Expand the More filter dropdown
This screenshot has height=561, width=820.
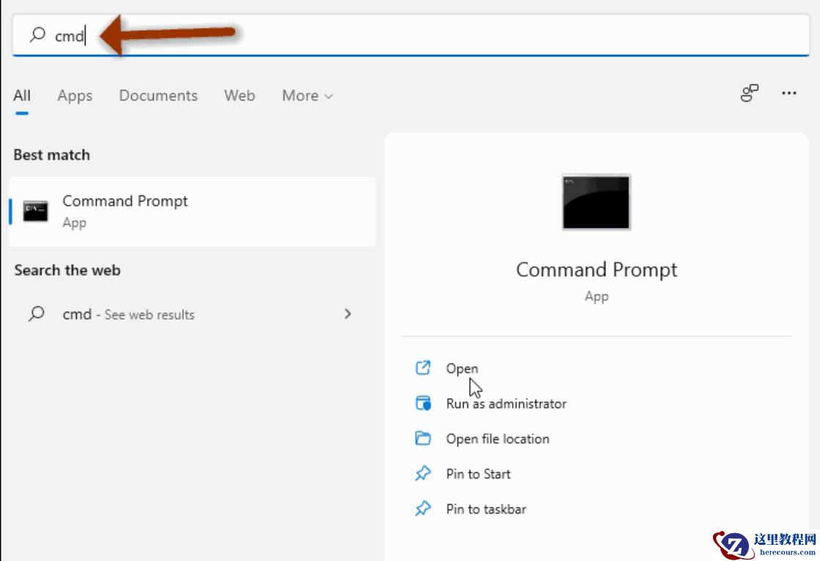click(x=307, y=96)
